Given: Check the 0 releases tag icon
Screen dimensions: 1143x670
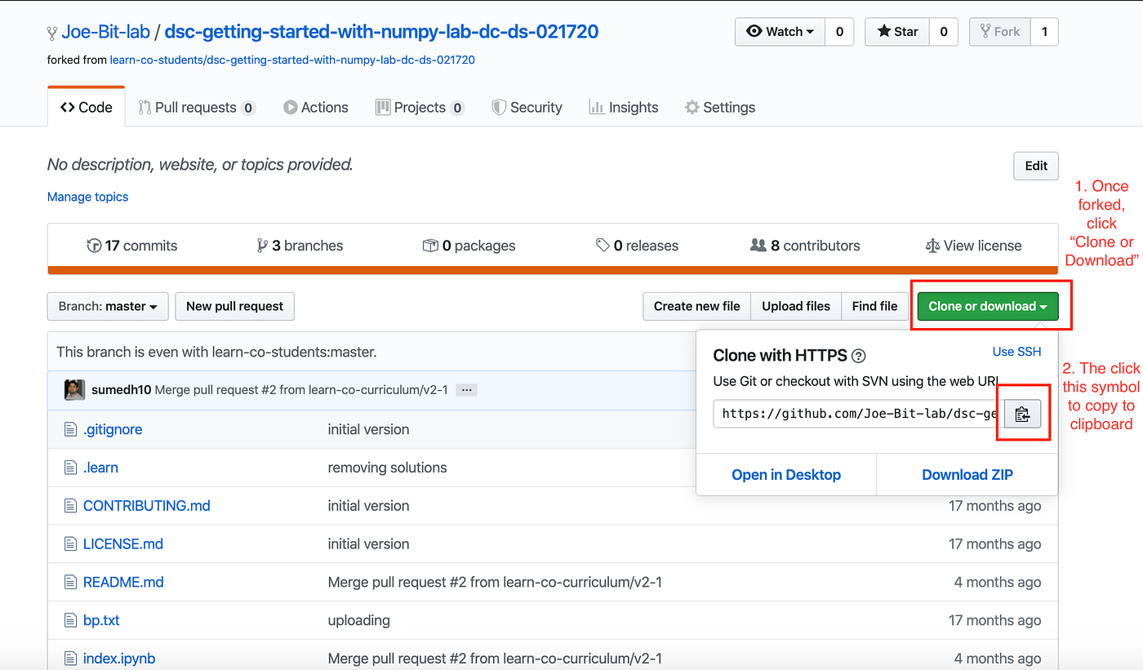Looking at the screenshot, I should tap(603, 245).
